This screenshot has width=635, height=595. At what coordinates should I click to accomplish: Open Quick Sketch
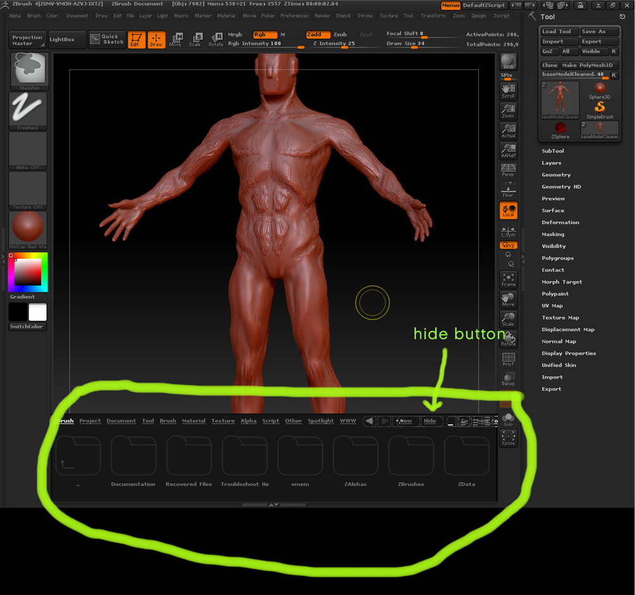107,39
